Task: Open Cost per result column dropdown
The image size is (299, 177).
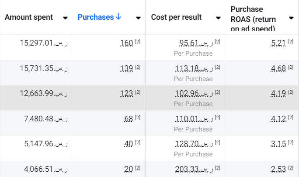Action: pyautogui.click(x=218, y=18)
